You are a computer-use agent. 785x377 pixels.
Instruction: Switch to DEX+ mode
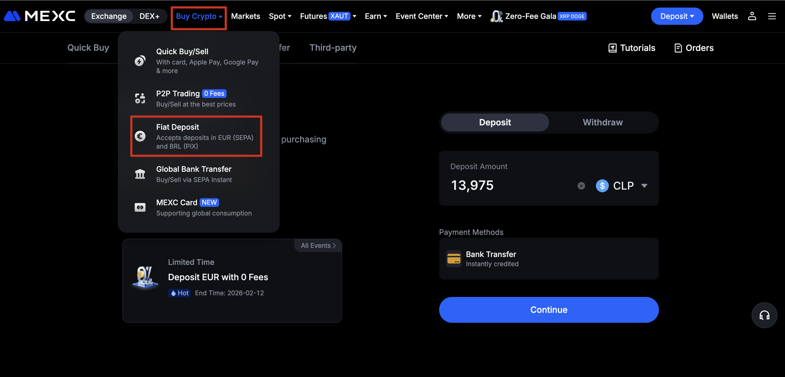pos(149,16)
